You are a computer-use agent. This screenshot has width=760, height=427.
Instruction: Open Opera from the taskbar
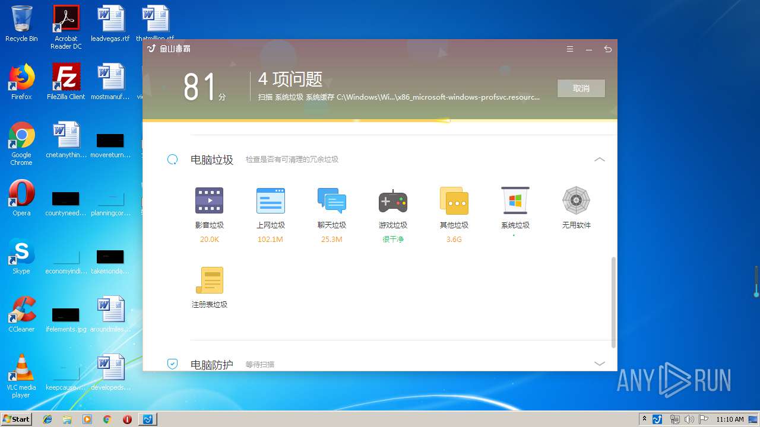click(x=127, y=419)
